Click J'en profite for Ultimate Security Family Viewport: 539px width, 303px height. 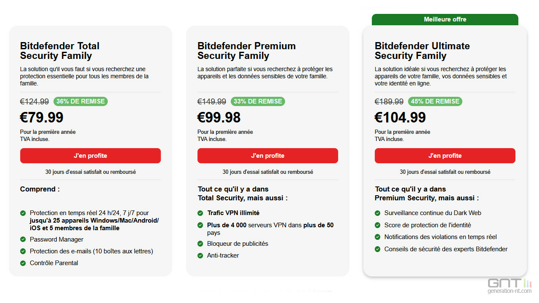point(445,156)
